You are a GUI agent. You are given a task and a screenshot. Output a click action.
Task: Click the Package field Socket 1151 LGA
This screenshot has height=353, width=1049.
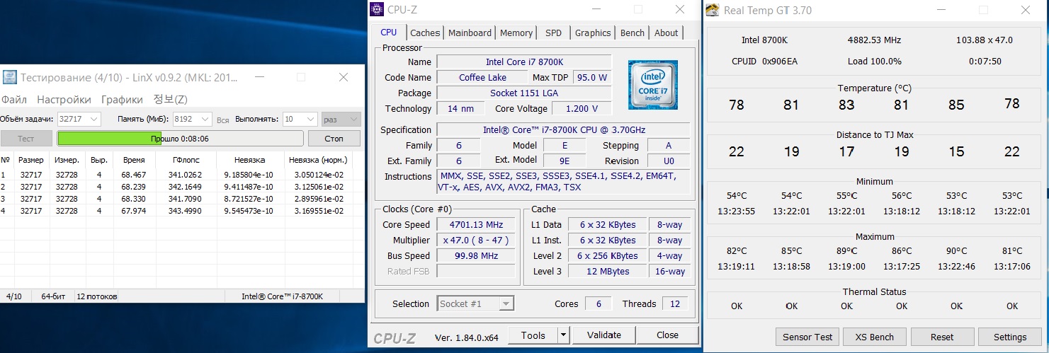(x=524, y=93)
